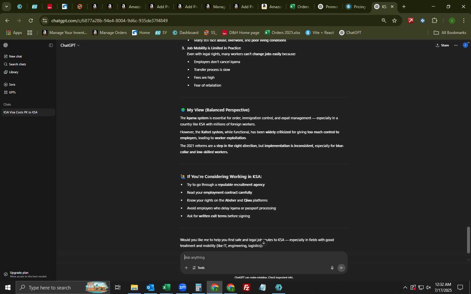Image resolution: width=471 pixels, height=294 pixels.
Task: Open the ChatGPT bookmark
Action: click(x=350, y=33)
